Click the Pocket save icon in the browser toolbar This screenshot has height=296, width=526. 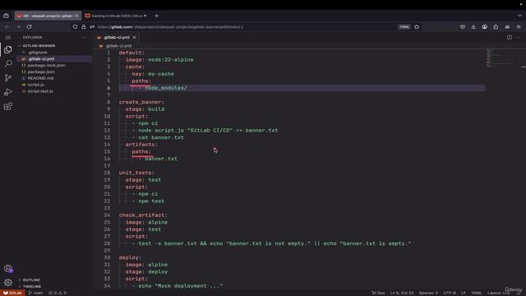[x=463, y=27]
